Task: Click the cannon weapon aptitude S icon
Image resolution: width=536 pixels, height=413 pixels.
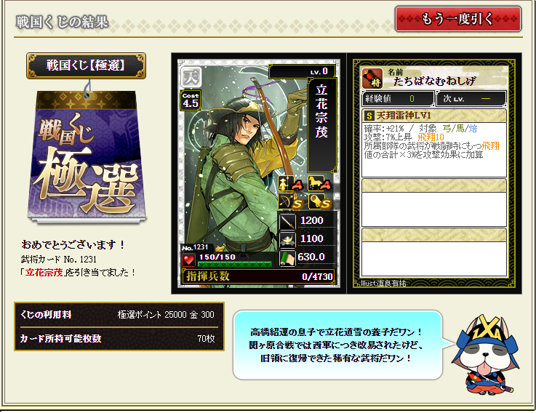Action: pyautogui.click(x=319, y=201)
